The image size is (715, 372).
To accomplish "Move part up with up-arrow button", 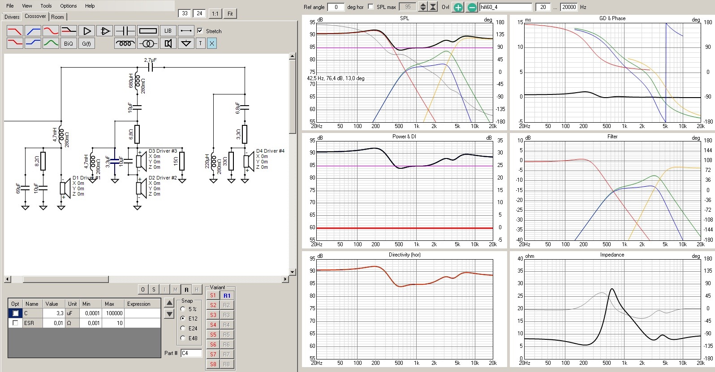I will click(x=169, y=303).
